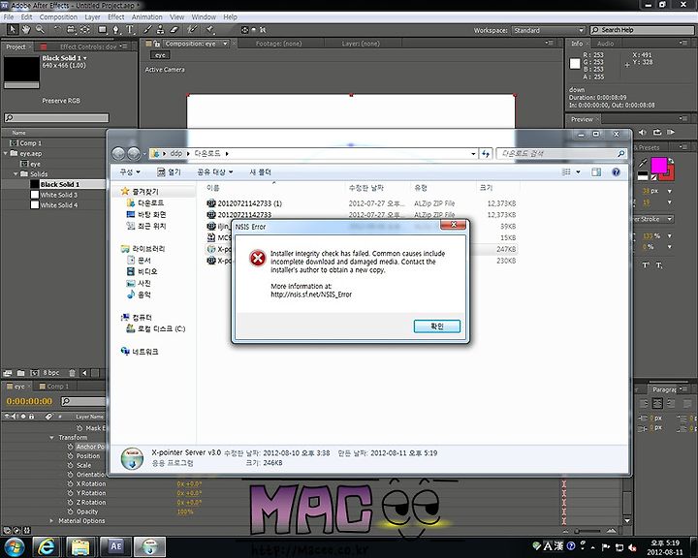
Task: Click the 새 폴더 button in Explorer toolbar
Action: pyautogui.click(x=260, y=172)
